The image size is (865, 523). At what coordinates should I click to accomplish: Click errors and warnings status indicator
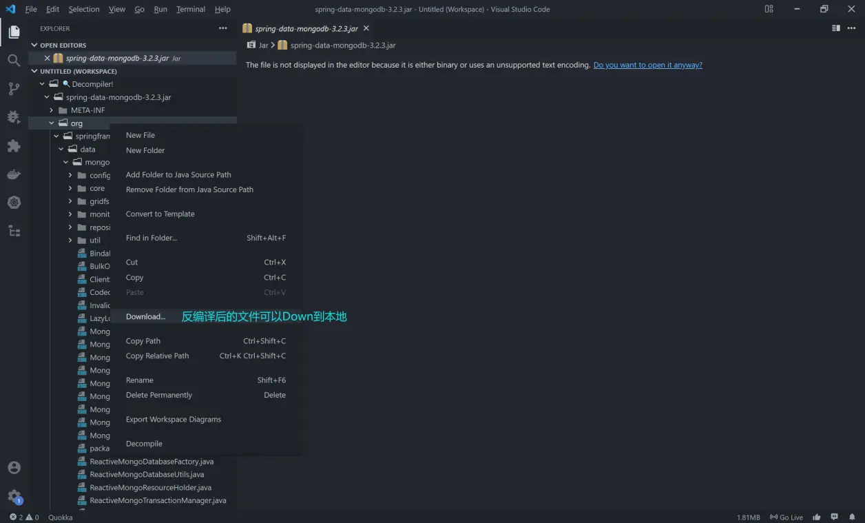coord(24,517)
